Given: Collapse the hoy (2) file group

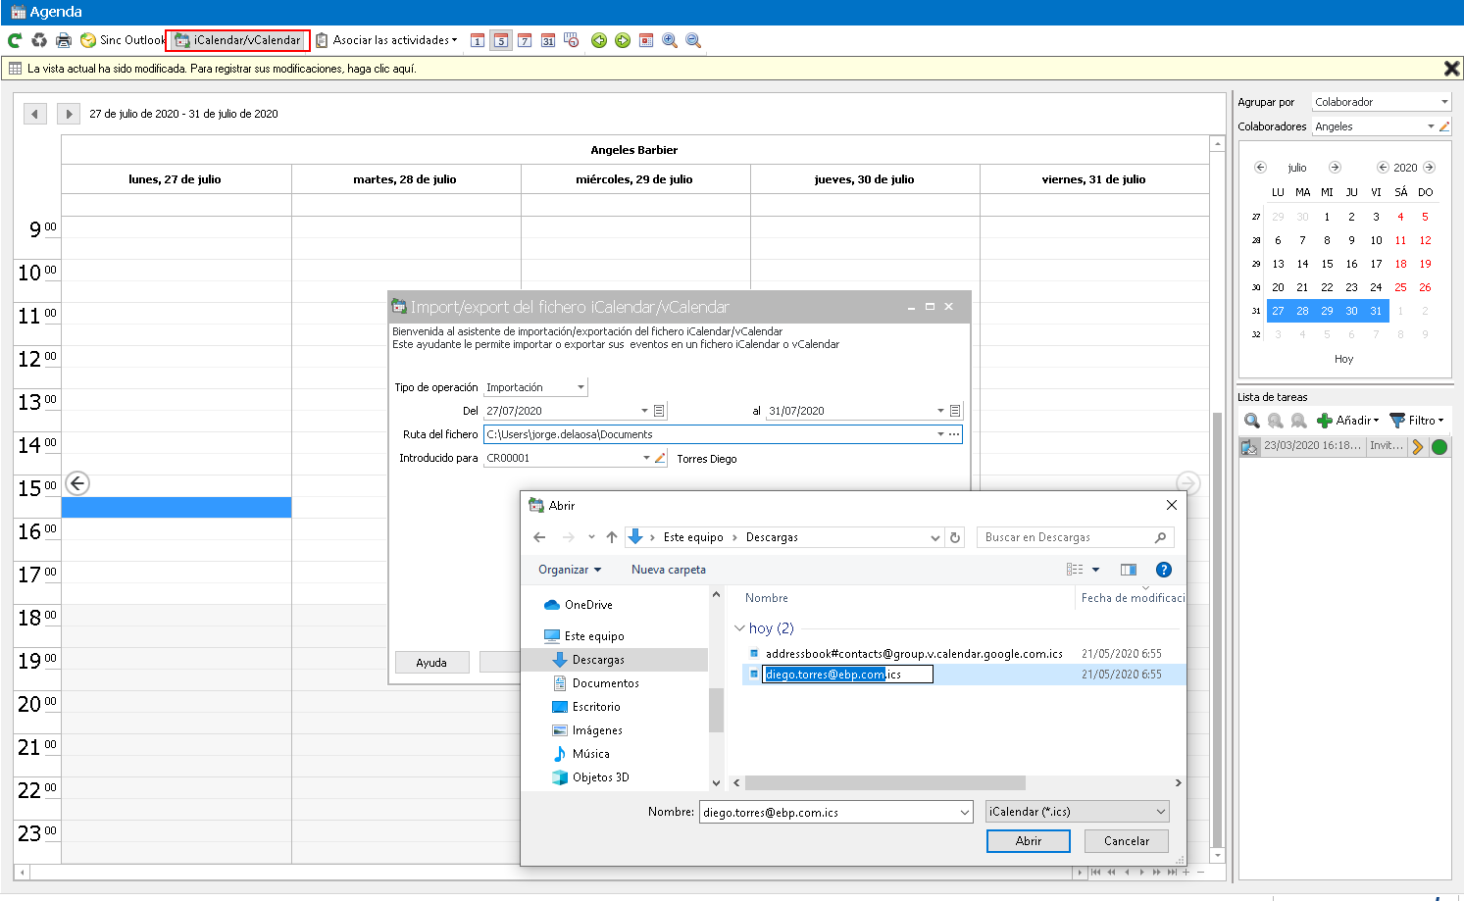Looking at the screenshot, I should point(739,628).
